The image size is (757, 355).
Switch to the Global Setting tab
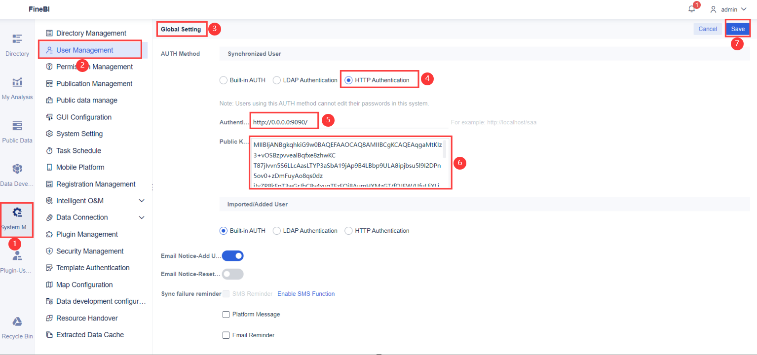tap(181, 29)
